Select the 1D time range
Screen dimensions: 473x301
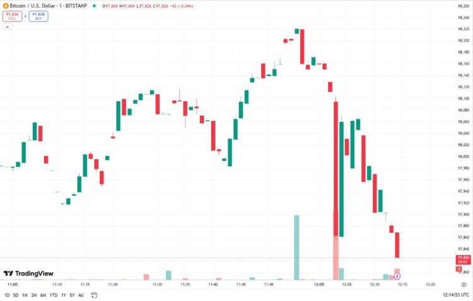tap(7, 295)
